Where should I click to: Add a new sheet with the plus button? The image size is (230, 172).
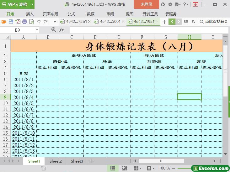(92, 161)
